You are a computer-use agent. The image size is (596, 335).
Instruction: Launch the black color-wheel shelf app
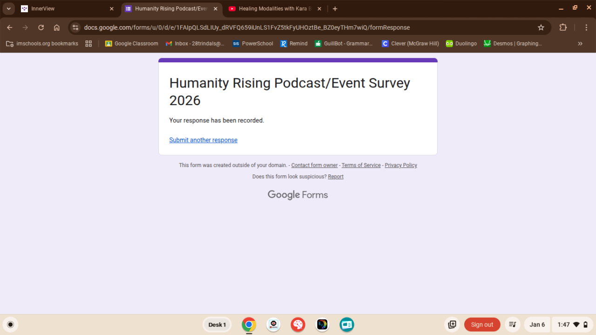coord(322,325)
